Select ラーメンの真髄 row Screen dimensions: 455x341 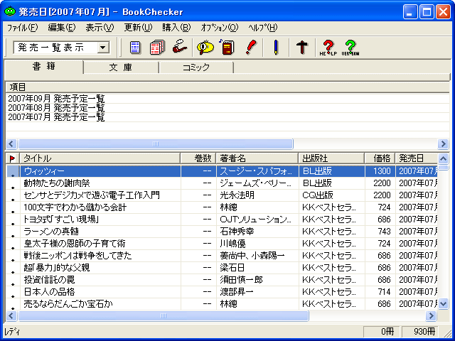(222, 232)
